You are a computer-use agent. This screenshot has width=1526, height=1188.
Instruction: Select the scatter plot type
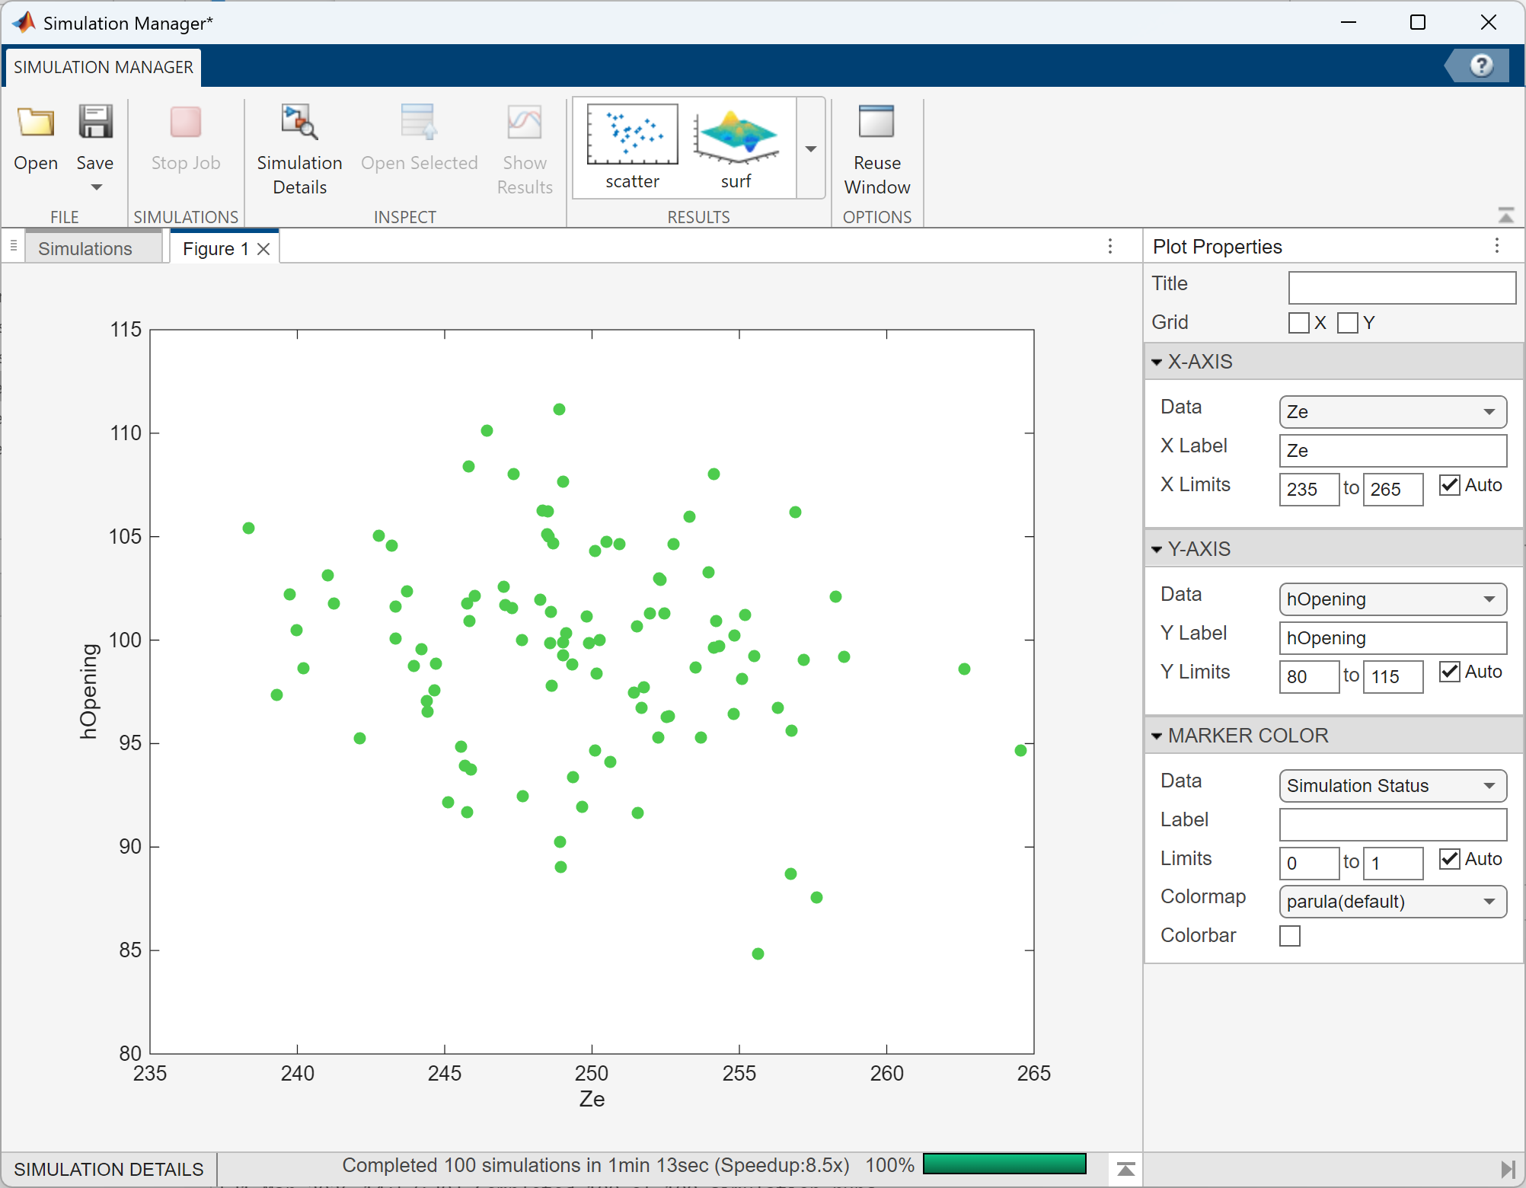[x=632, y=146]
